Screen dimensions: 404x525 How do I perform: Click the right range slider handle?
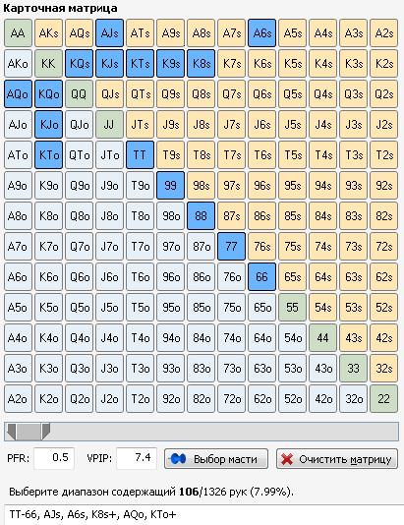[x=46, y=432]
